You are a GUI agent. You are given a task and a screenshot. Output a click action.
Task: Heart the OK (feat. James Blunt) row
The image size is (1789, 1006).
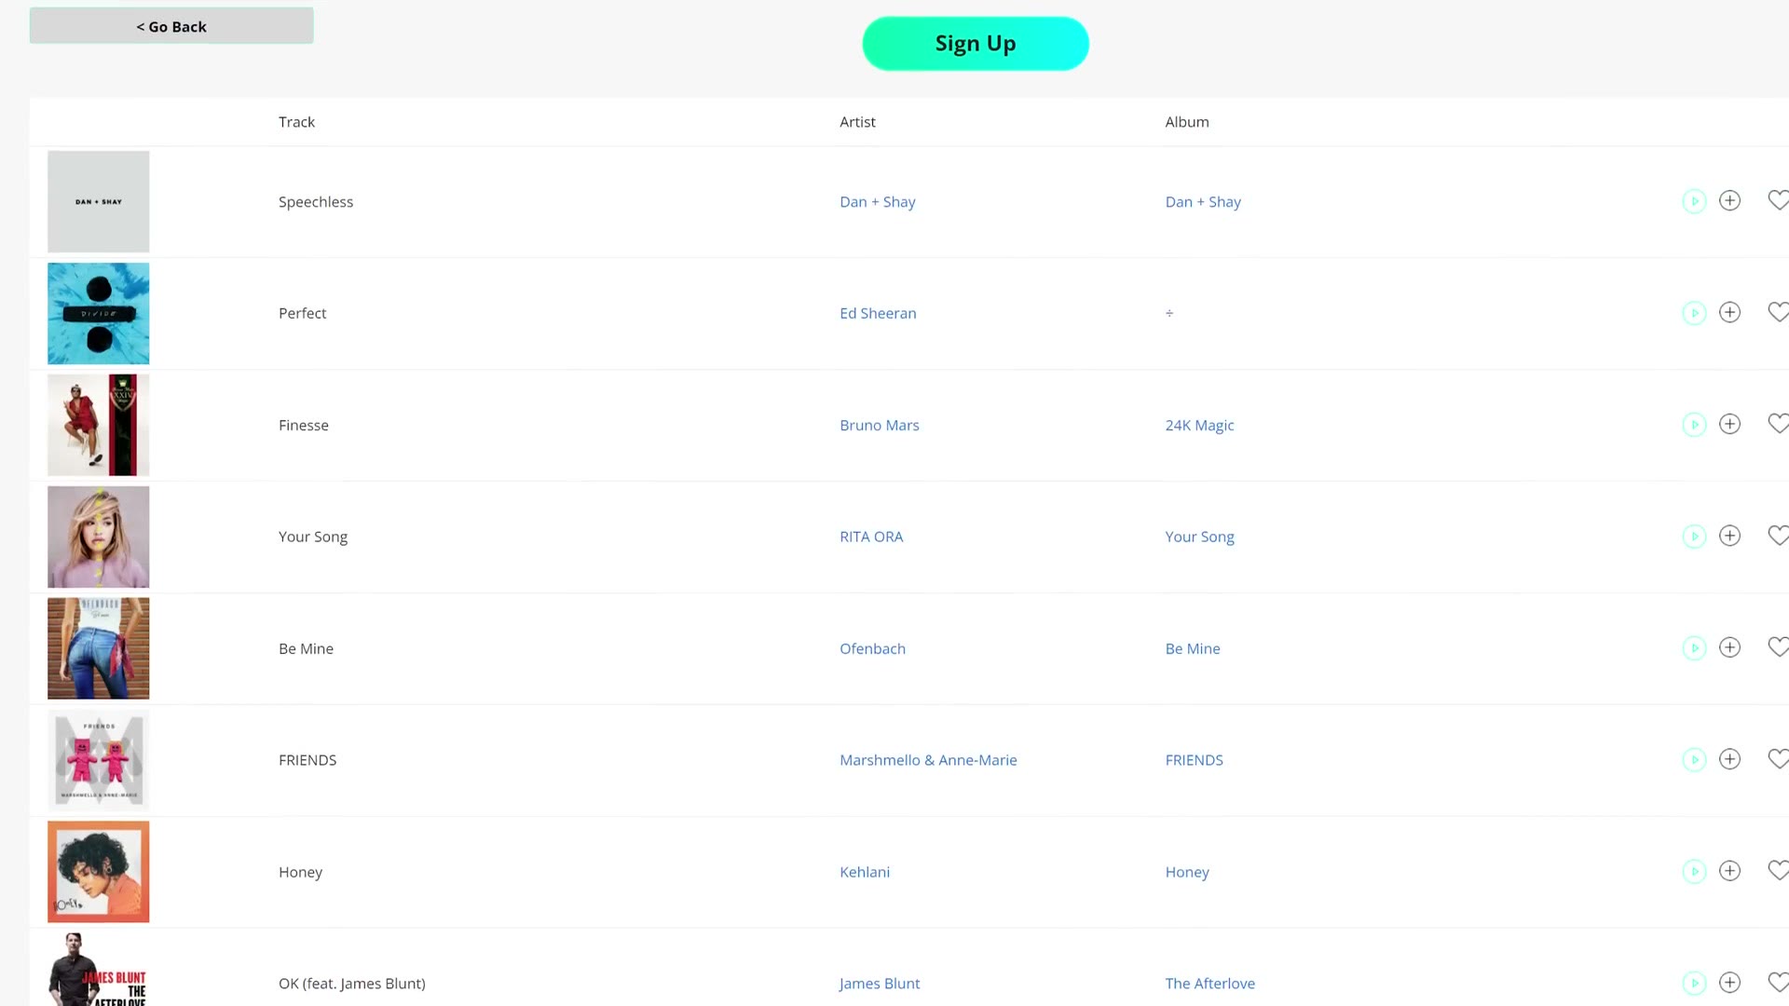click(1778, 983)
